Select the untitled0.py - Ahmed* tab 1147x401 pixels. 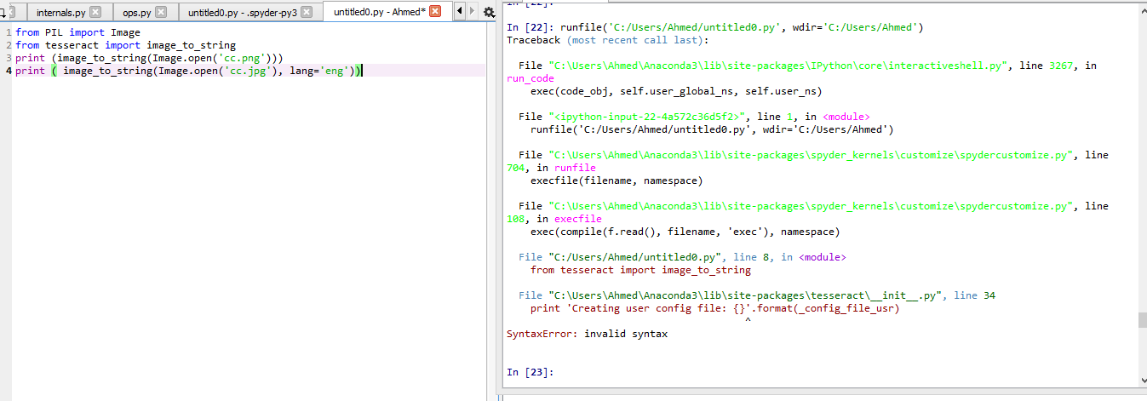pyautogui.click(x=387, y=11)
